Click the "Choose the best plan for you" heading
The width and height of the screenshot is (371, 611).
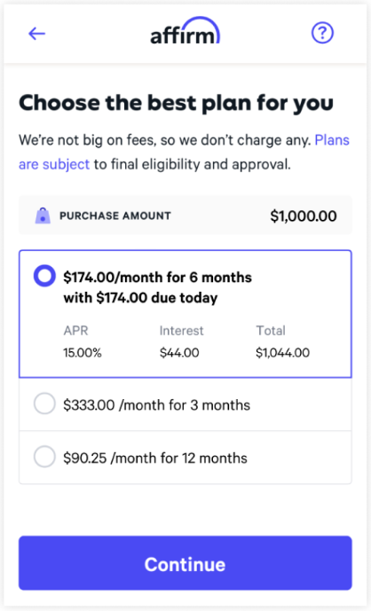tap(176, 104)
